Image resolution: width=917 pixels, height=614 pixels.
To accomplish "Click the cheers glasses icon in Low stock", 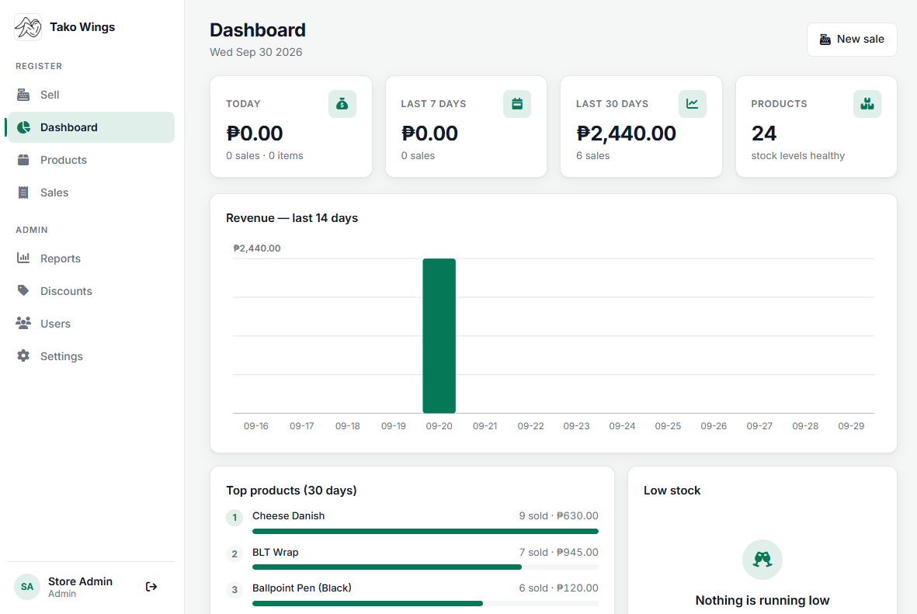I will coord(762,560).
